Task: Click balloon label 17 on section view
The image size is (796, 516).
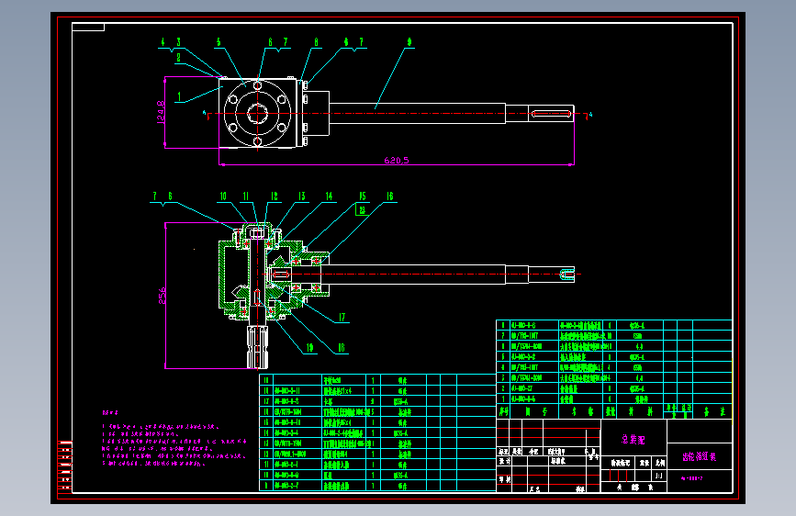Action: (x=342, y=317)
